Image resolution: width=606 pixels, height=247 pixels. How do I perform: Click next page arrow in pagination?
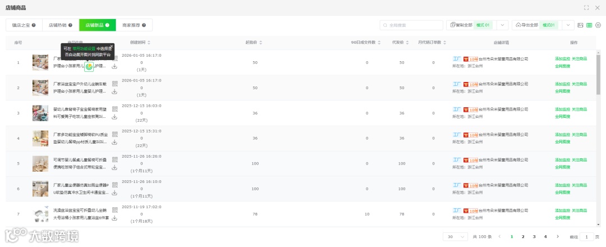coord(557,236)
